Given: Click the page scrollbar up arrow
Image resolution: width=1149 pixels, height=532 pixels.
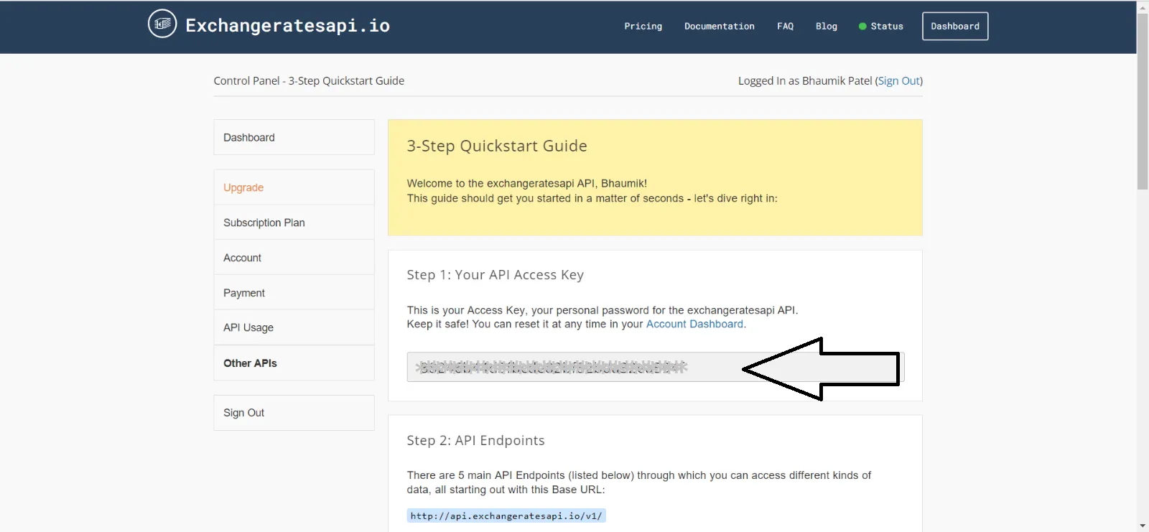Looking at the screenshot, I should pyautogui.click(x=1143, y=6).
